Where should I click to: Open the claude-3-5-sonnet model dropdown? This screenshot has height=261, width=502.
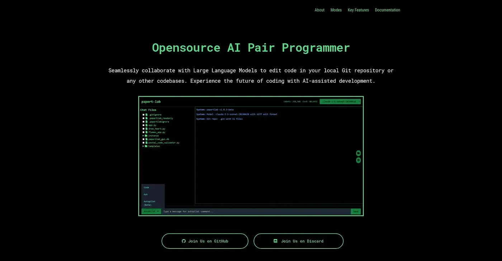click(340, 102)
